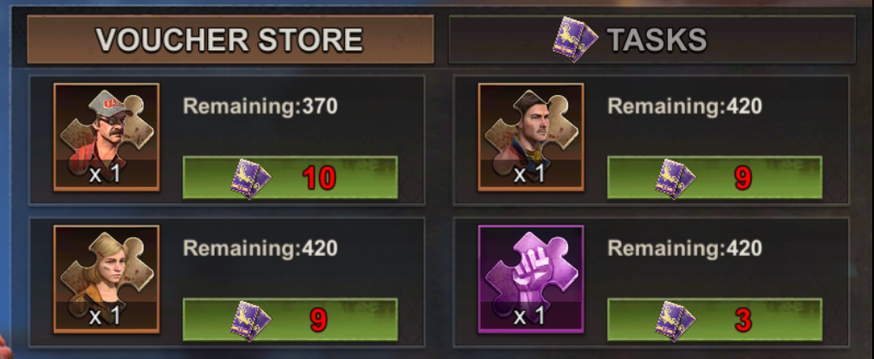This screenshot has width=874, height=359.
Task: Click the Remaining:420 label above the 3-cost button
Action: [685, 247]
